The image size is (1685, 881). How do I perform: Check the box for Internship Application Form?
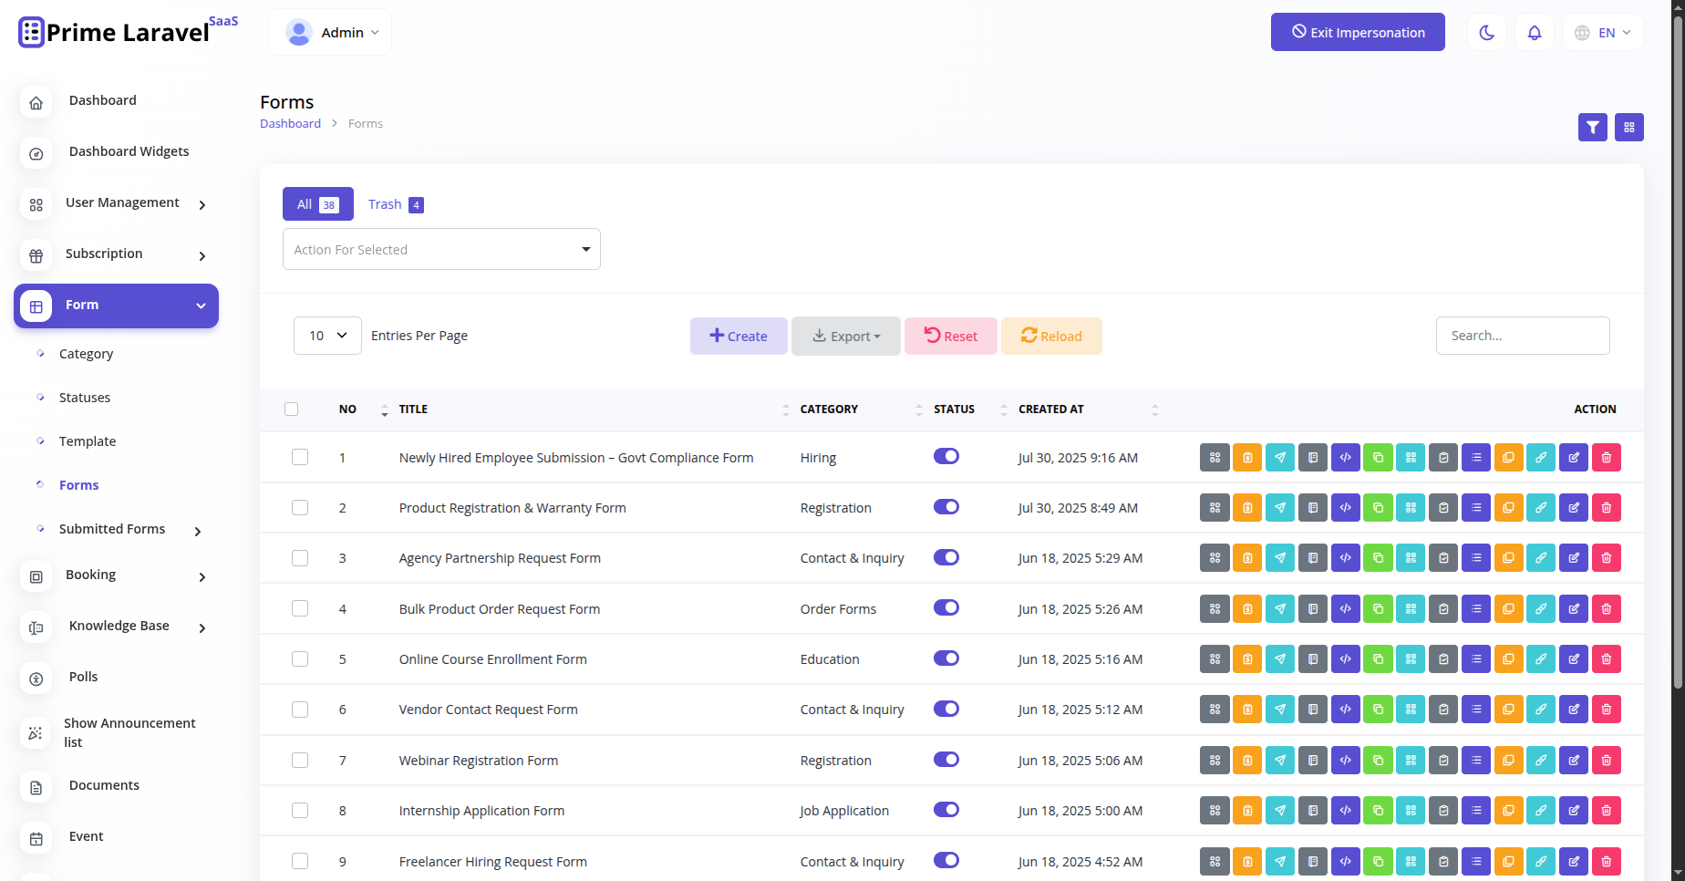click(x=300, y=810)
